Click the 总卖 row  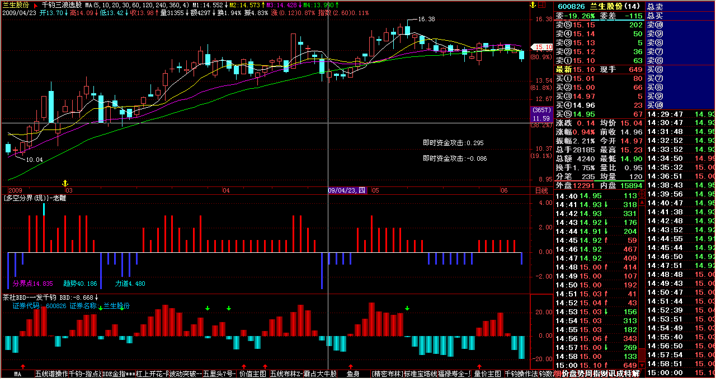coord(681,6)
